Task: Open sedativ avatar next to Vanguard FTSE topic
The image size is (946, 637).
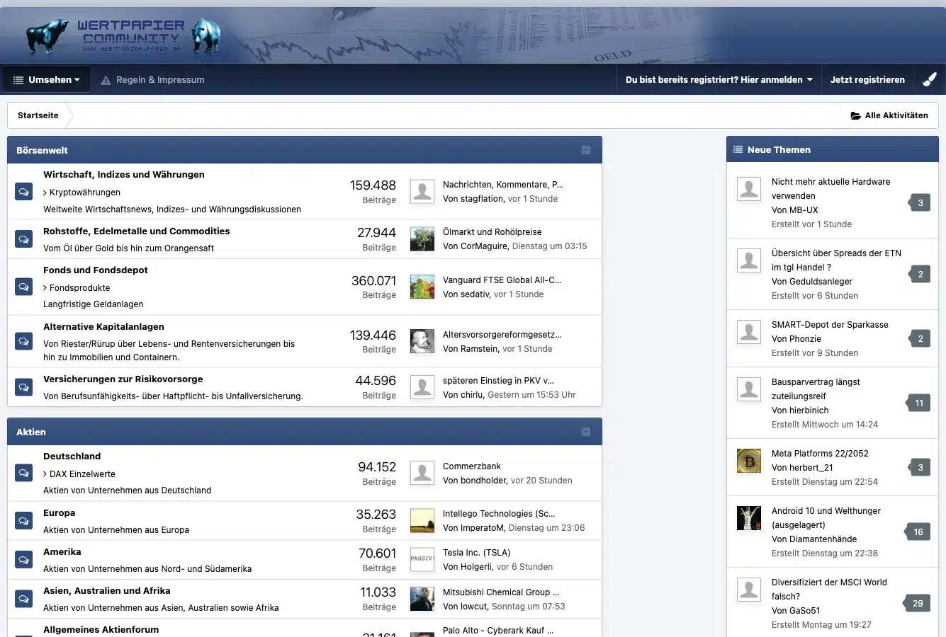Action: click(422, 287)
